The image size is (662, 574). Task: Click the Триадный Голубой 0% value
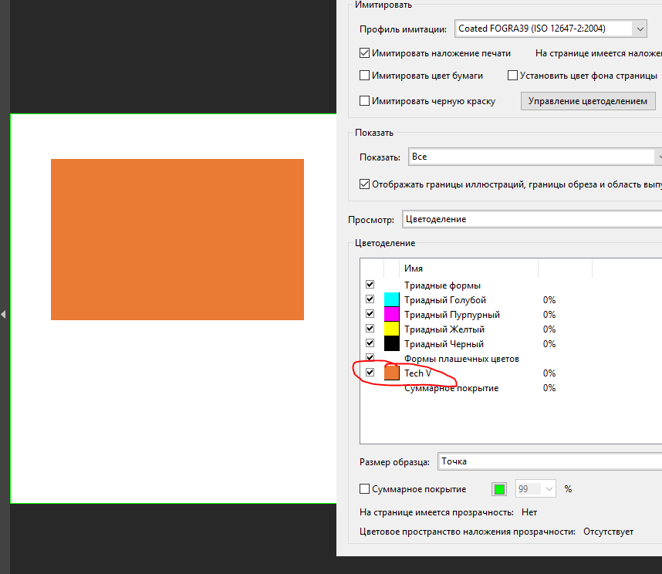pyautogui.click(x=549, y=300)
